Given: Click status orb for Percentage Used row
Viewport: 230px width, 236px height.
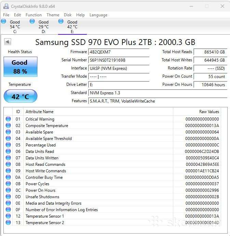Looking at the screenshot, I should pyautogui.click(x=8, y=145).
